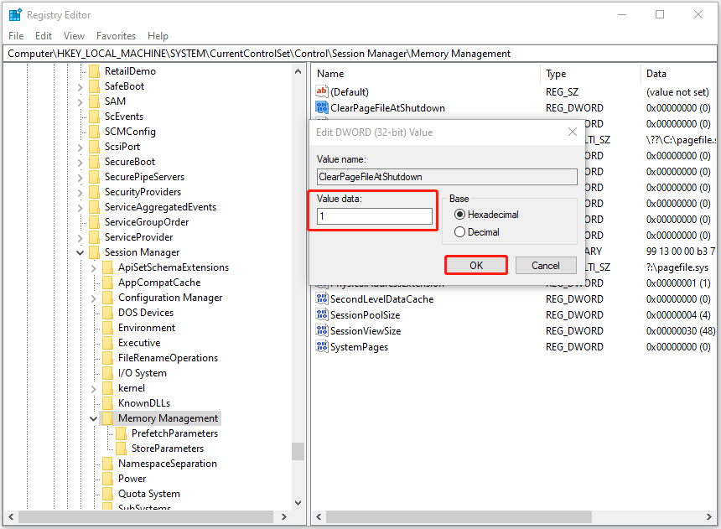
Task: Click the registry tree vertical scrollbar
Action: 298,451
